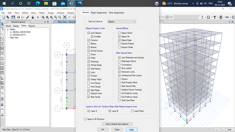
Task: Show hidden system tray icons chevron
Action: [x=193, y=3]
